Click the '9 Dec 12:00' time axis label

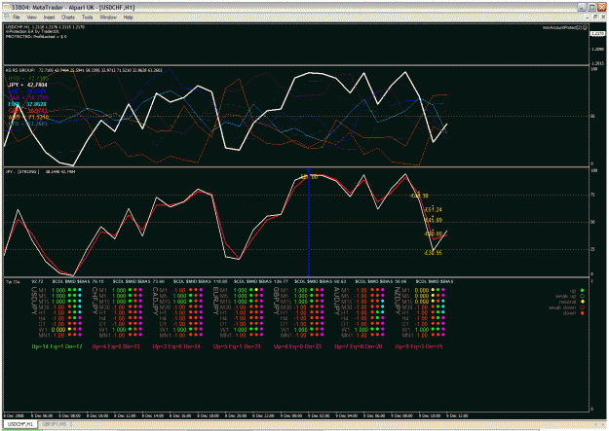[458, 415]
